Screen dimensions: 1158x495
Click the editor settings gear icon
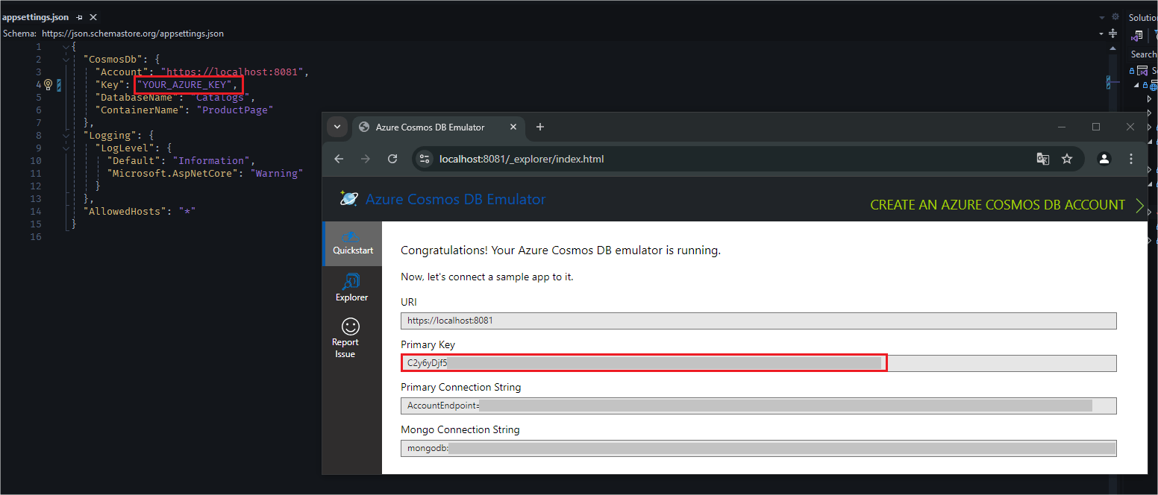tap(1115, 16)
